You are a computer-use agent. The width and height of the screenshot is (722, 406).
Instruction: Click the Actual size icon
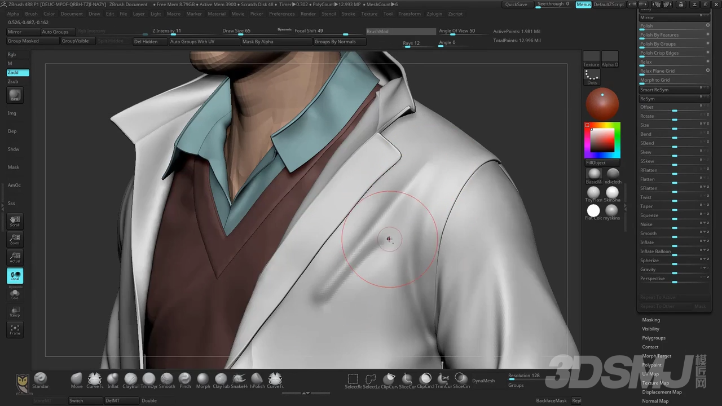15,257
